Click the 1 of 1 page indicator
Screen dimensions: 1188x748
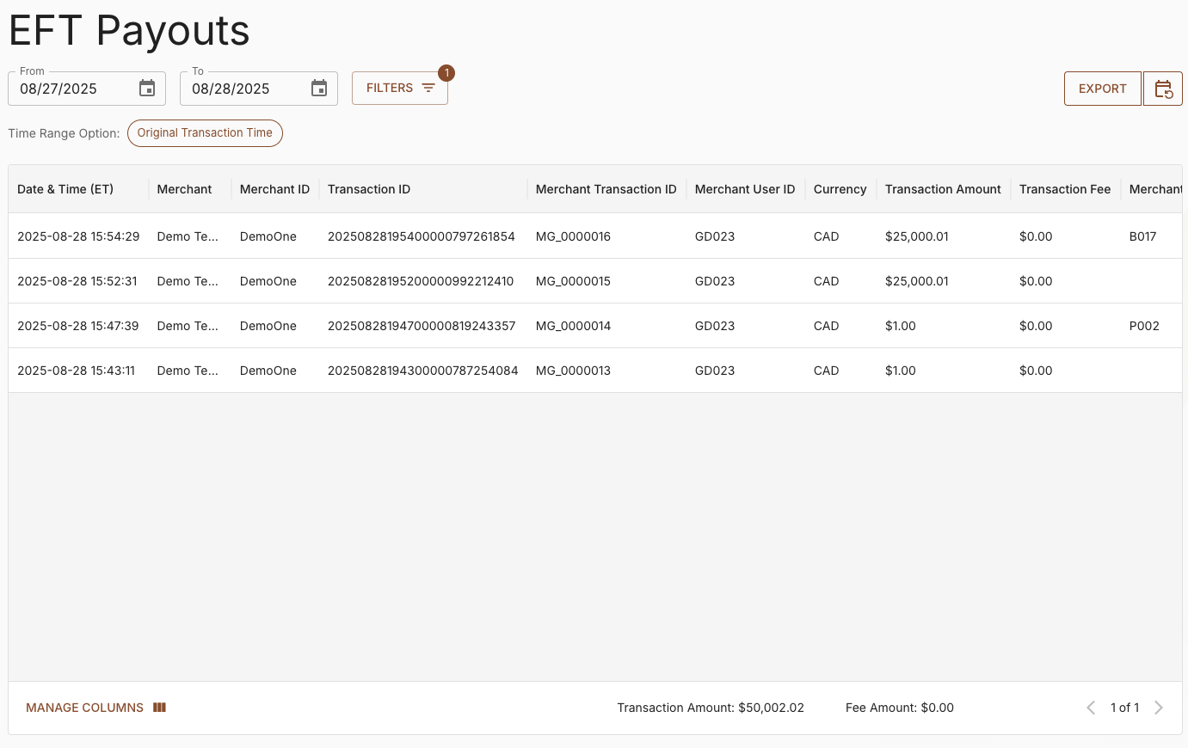coord(1124,707)
